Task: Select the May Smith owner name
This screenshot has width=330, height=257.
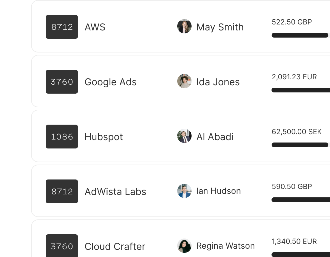Action: click(220, 27)
